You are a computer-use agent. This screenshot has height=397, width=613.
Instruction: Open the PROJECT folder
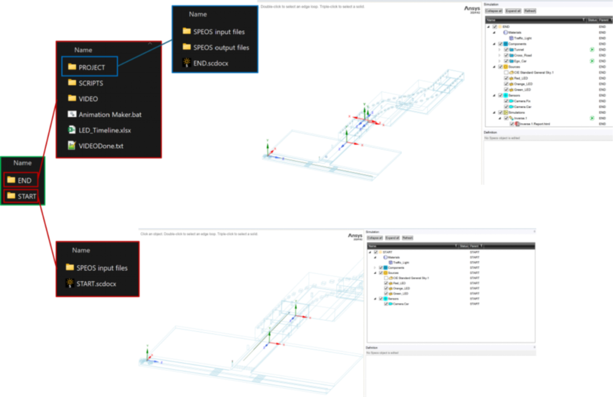(90, 67)
